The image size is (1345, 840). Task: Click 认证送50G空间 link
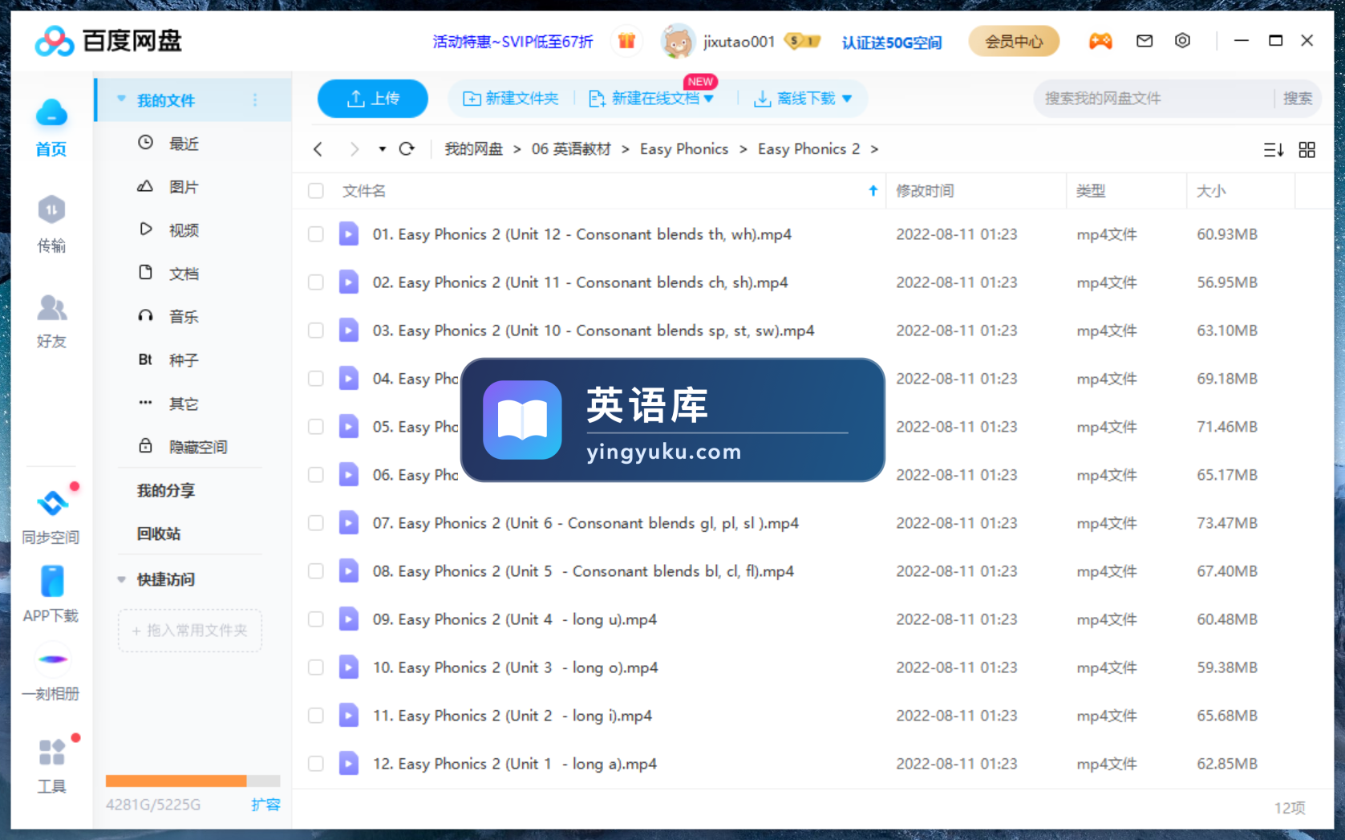point(892,42)
